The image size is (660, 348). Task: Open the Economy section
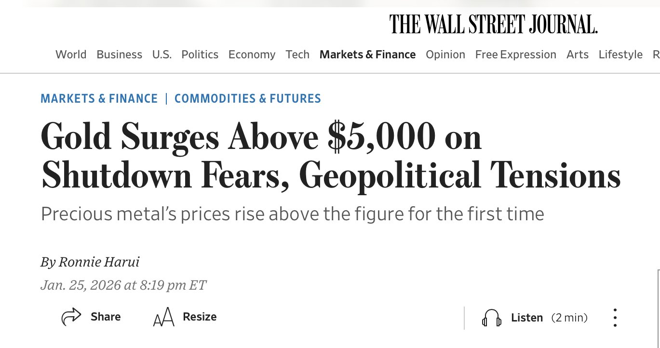[252, 54]
